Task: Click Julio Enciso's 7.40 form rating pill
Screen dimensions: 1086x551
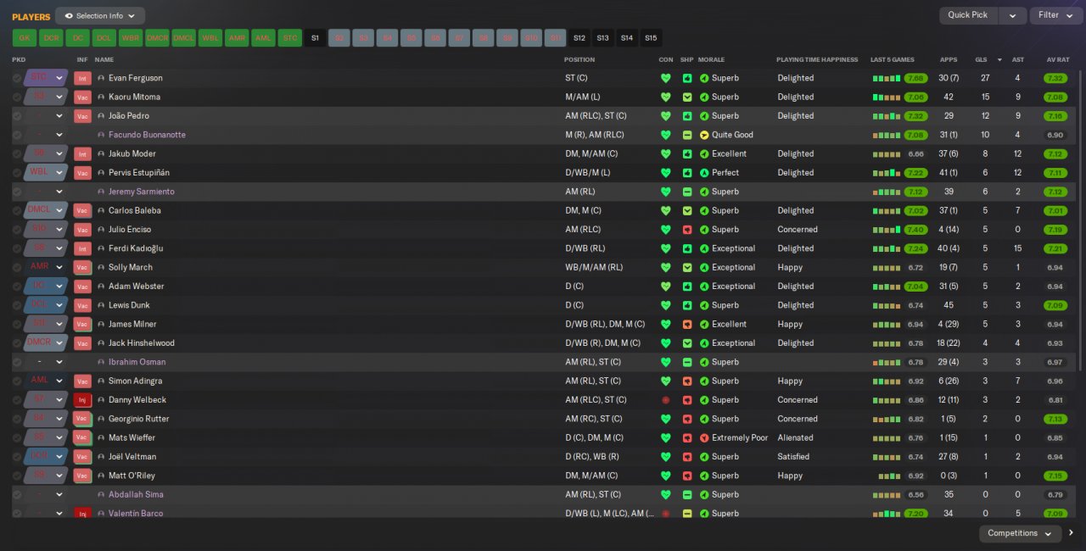Action: pos(915,230)
